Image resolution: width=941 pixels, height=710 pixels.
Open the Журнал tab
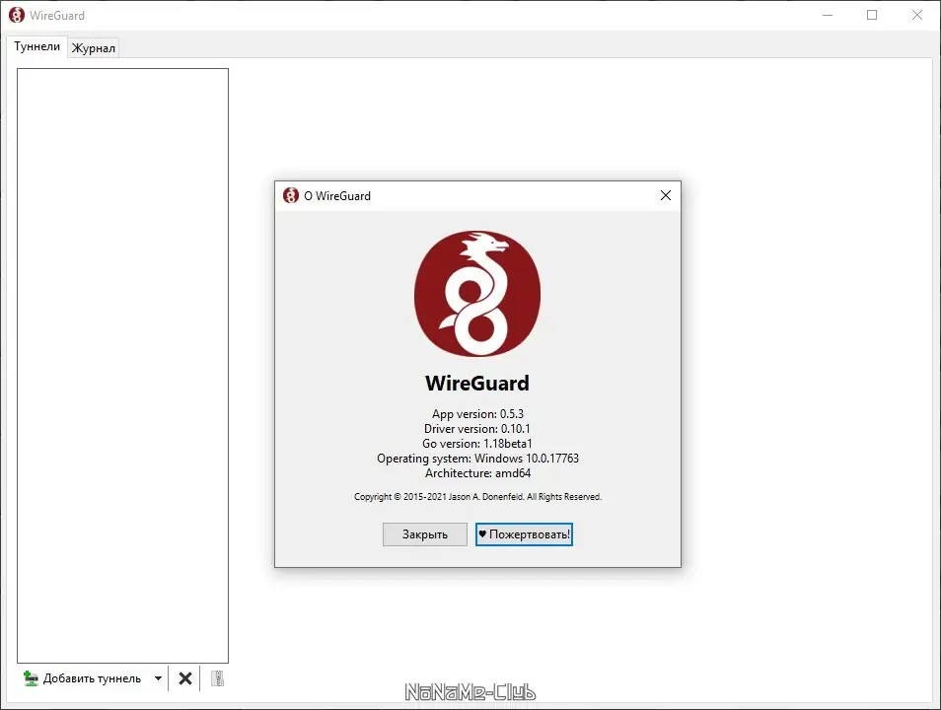(x=93, y=48)
